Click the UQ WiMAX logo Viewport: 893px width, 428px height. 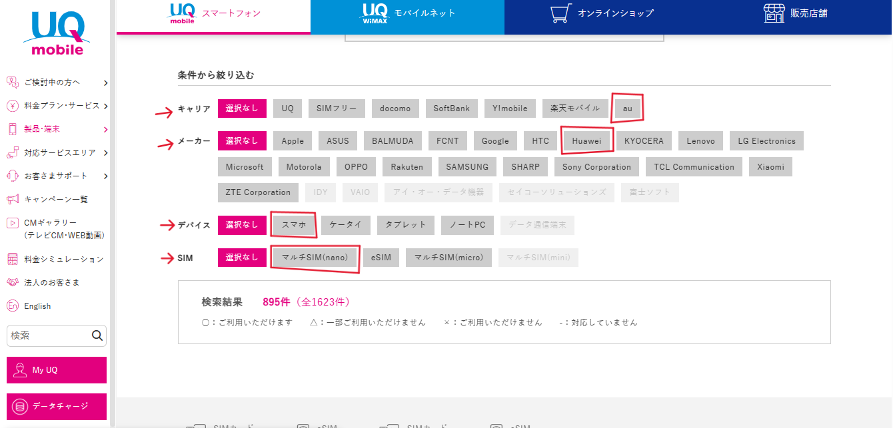coord(375,13)
